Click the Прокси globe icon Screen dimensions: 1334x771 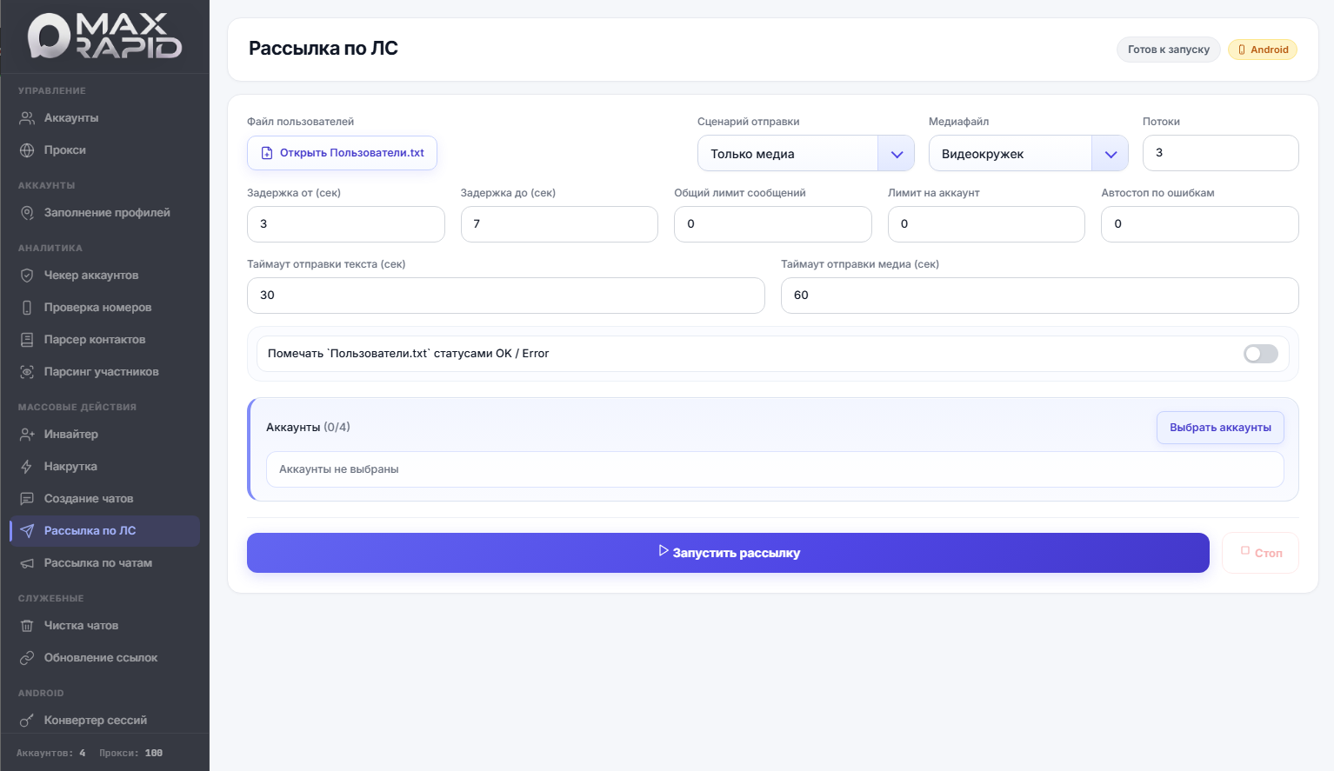27,150
